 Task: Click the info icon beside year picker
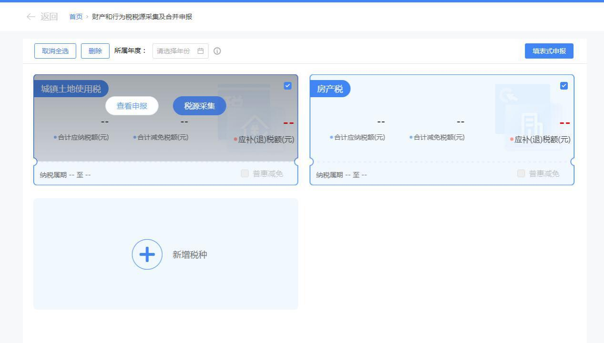pyautogui.click(x=217, y=51)
